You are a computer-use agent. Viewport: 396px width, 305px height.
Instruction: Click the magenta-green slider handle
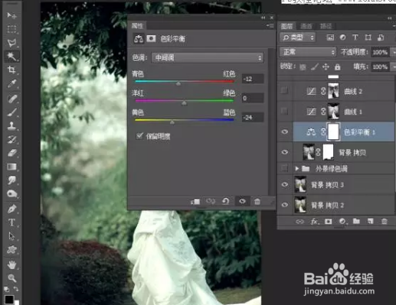pos(184,102)
